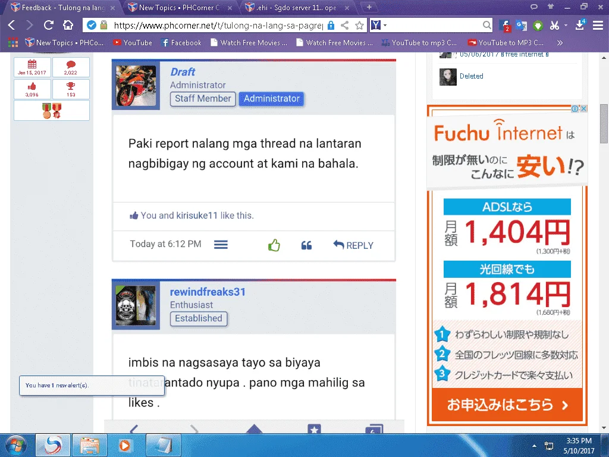Click the likes count 3,096 stat
The height and width of the screenshot is (457, 609).
click(32, 89)
